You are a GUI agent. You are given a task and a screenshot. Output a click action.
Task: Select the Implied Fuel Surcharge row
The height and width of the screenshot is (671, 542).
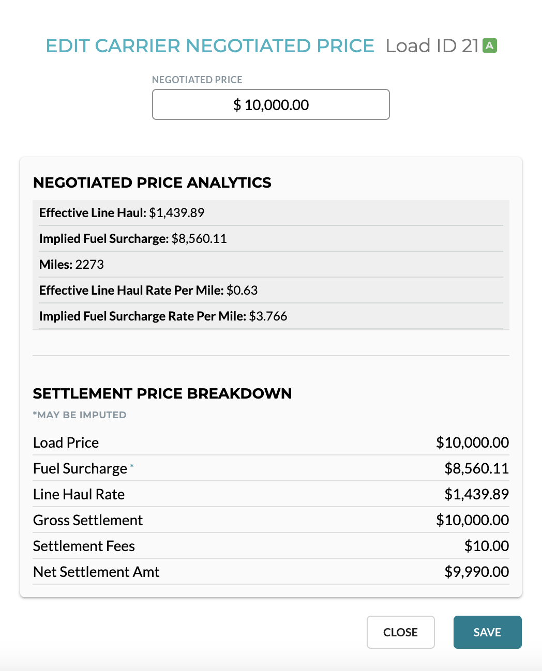click(271, 239)
